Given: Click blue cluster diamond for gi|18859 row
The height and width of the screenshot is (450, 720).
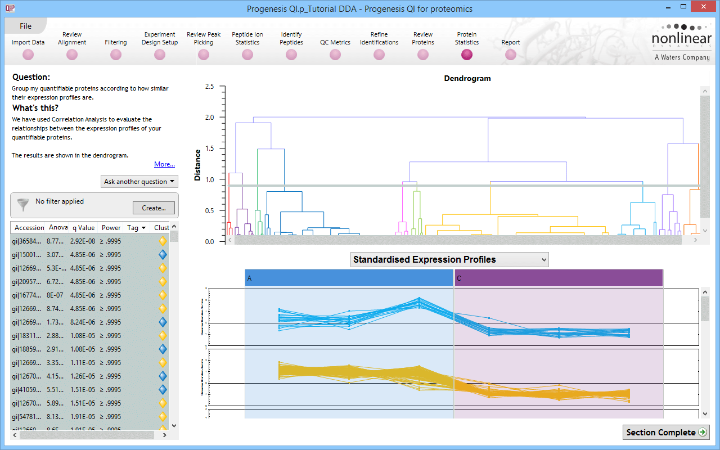Looking at the screenshot, I should coord(163,349).
